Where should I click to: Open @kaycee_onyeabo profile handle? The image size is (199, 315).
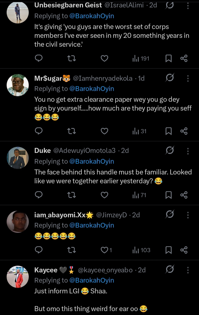(105, 270)
